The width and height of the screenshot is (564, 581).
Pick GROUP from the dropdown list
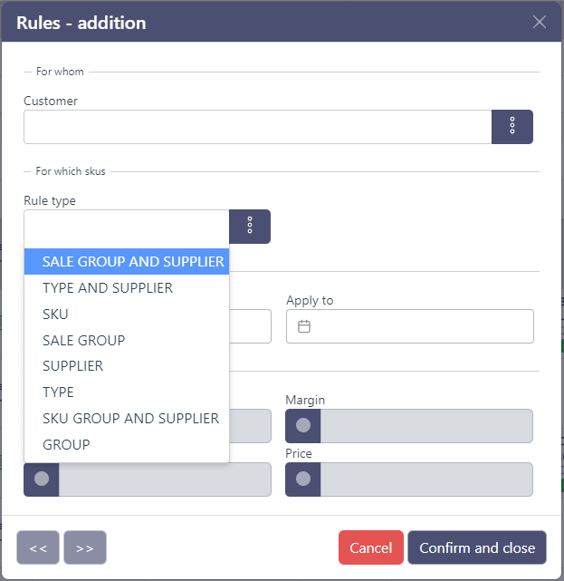(x=66, y=444)
